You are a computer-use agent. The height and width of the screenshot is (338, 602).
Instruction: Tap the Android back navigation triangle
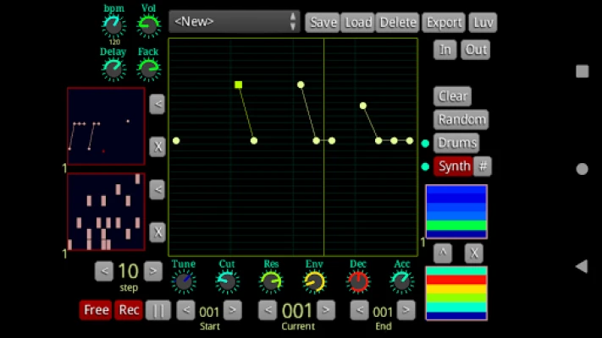tap(582, 266)
